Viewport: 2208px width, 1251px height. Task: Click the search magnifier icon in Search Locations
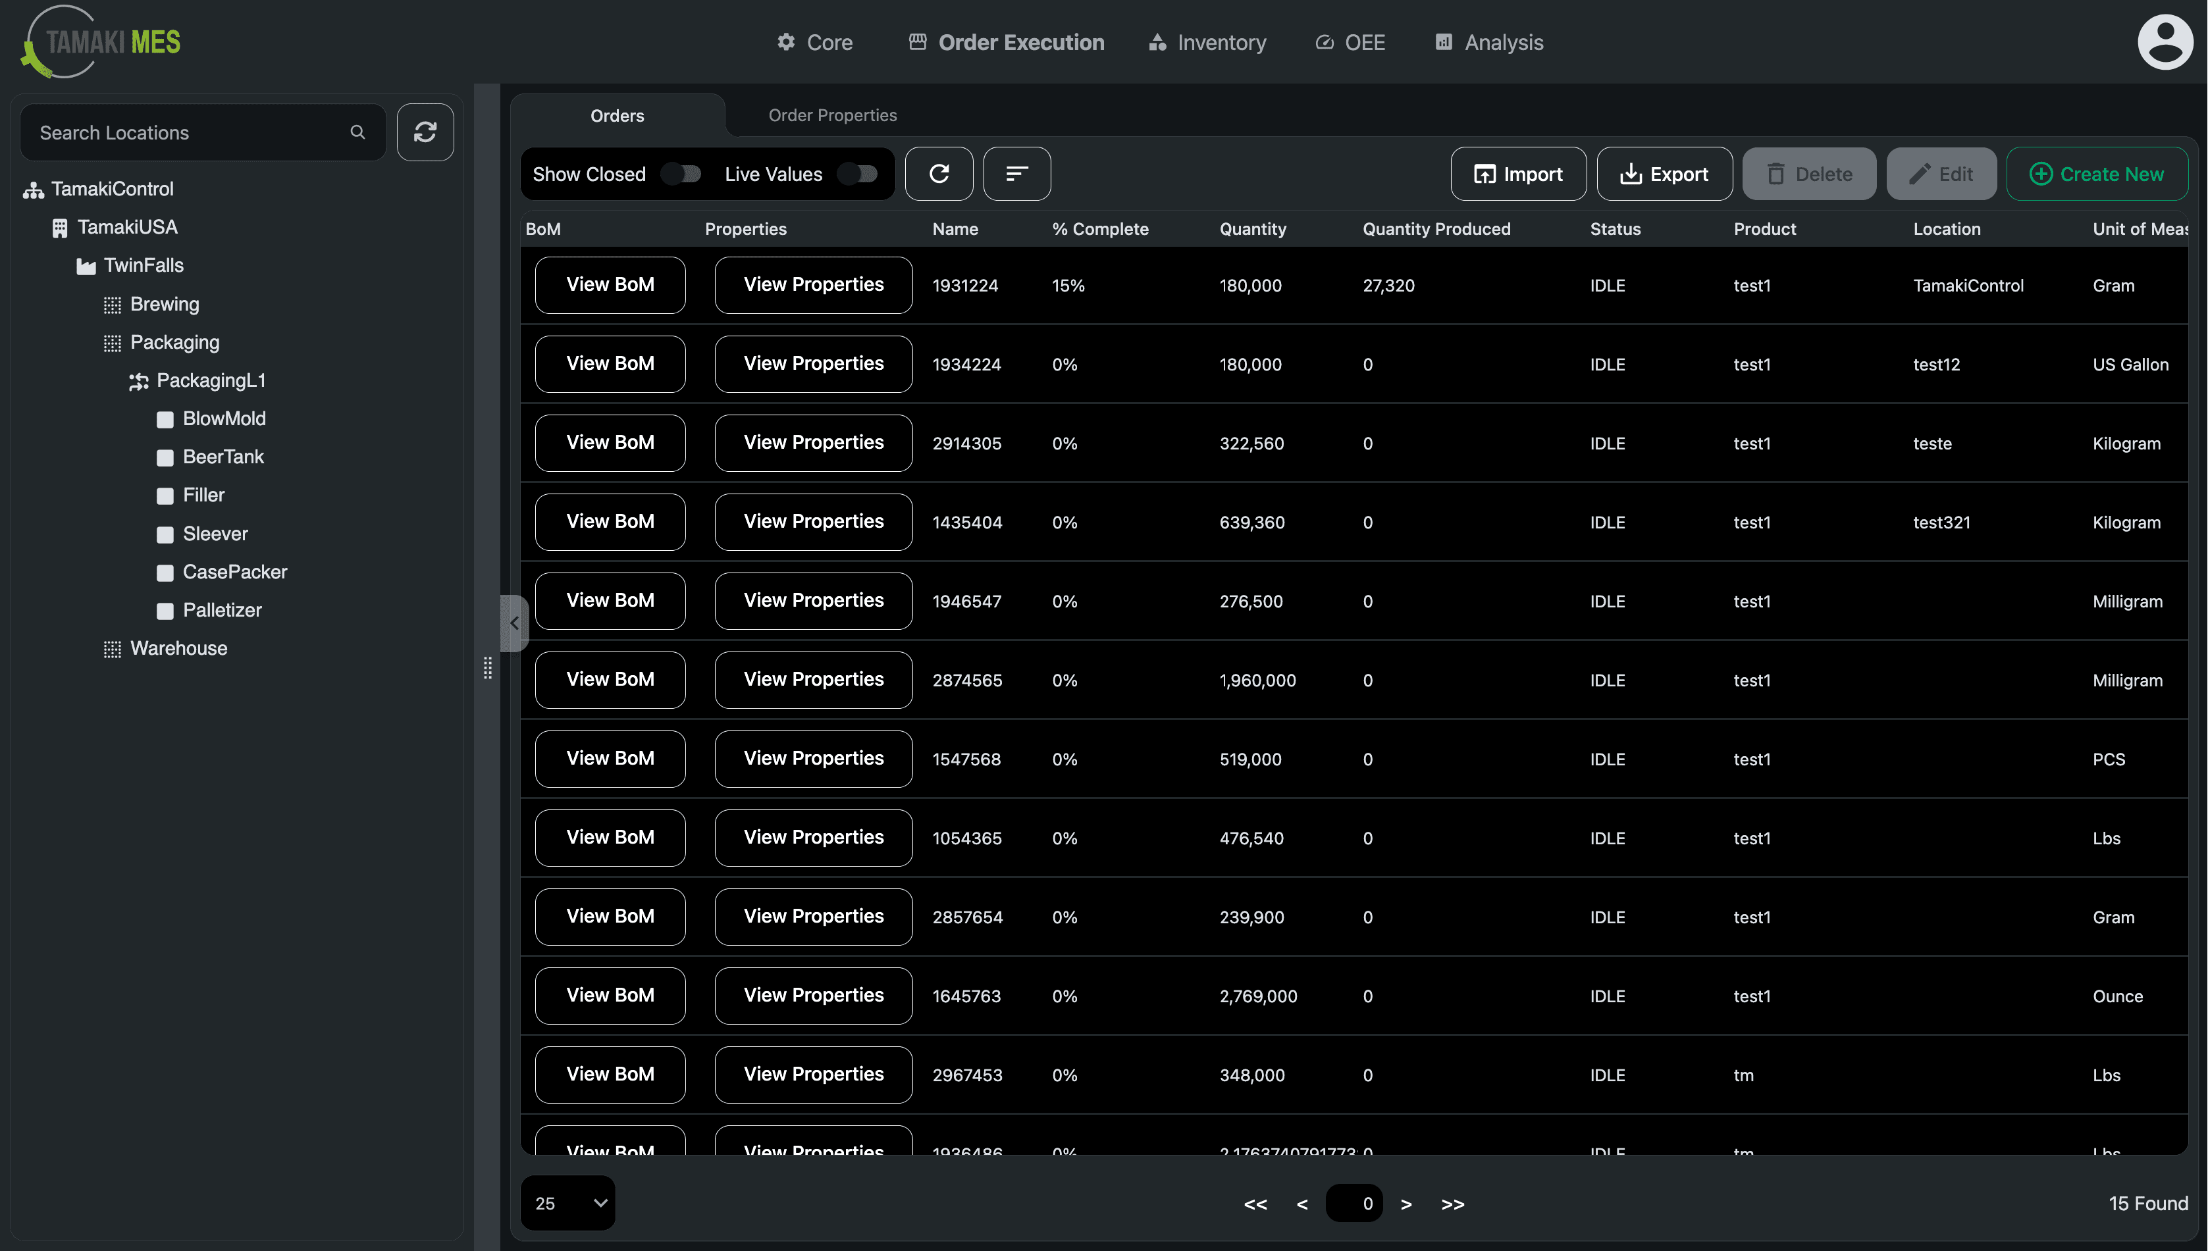357,132
